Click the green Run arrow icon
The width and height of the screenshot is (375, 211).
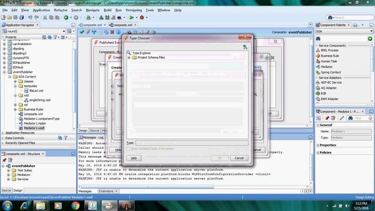click(131, 18)
